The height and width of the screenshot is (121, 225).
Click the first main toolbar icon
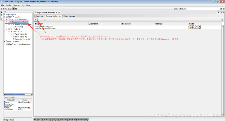(x=1, y=9)
